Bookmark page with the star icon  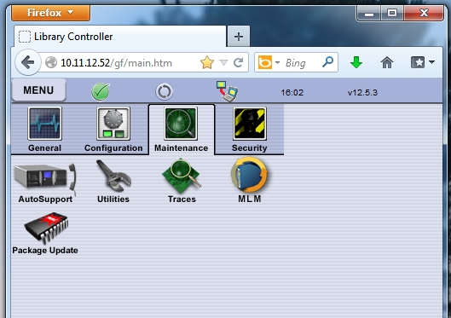point(207,62)
